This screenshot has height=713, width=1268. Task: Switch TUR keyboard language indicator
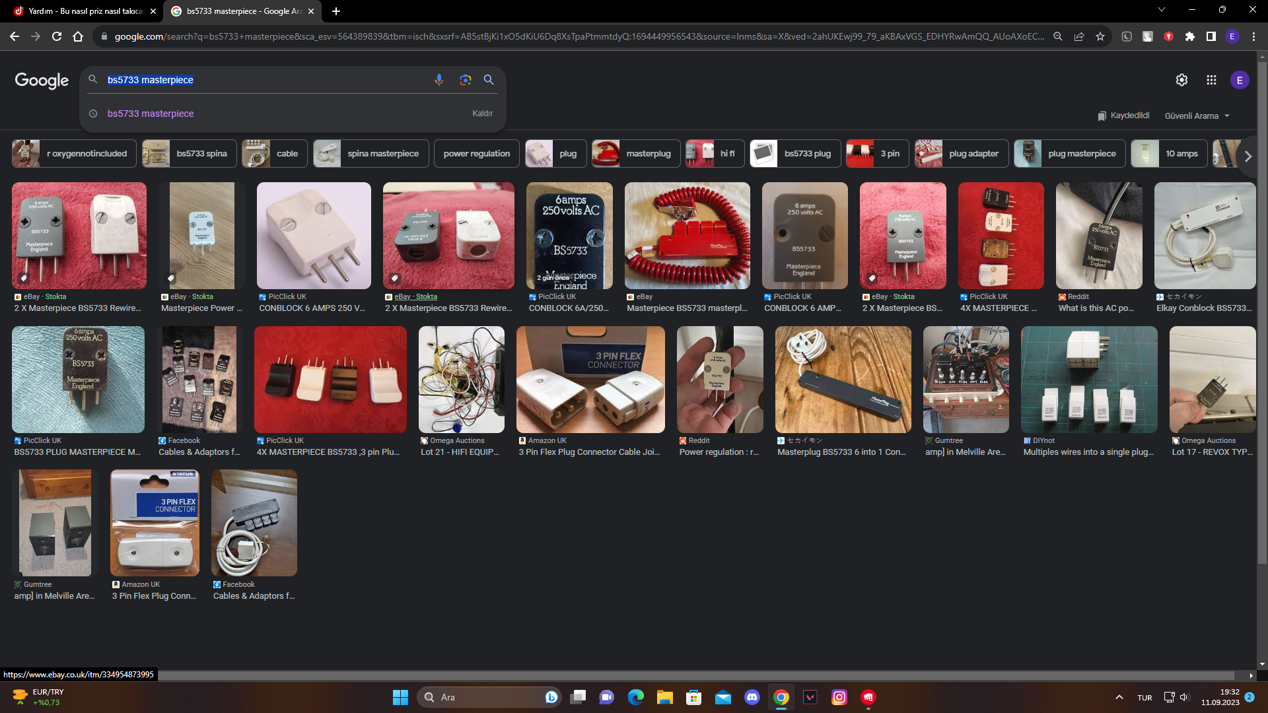point(1145,698)
